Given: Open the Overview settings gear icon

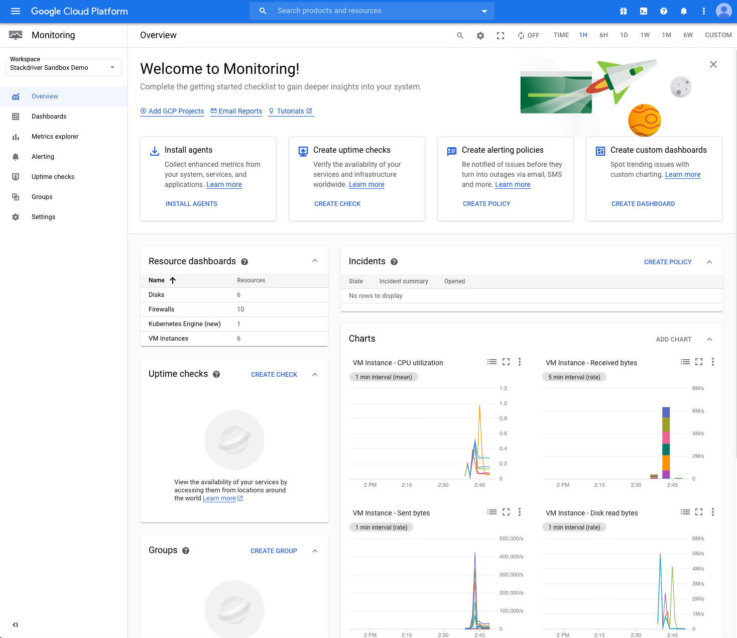Looking at the screenshot, I should click(480, 36).
